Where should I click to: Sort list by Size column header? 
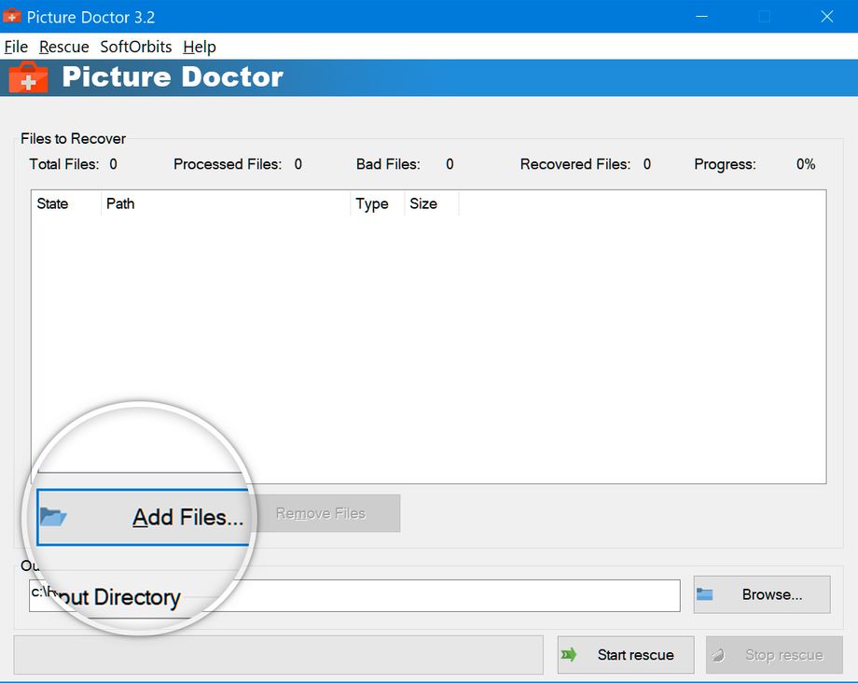[x=431, y=203]
